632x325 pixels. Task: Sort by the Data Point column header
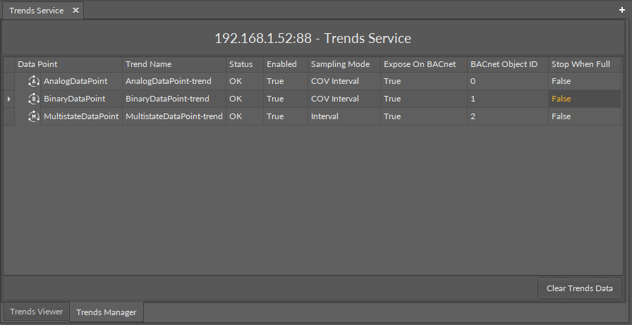[x=37, y=64]
